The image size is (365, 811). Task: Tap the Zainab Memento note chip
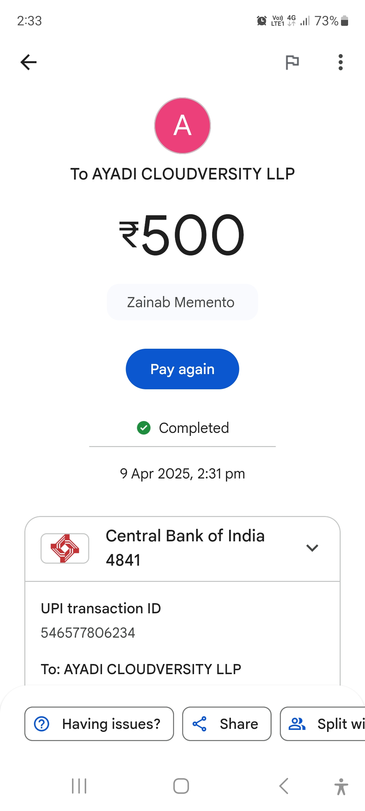182,302
